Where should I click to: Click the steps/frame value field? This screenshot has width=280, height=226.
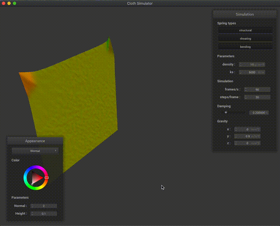tap(257, 97)
